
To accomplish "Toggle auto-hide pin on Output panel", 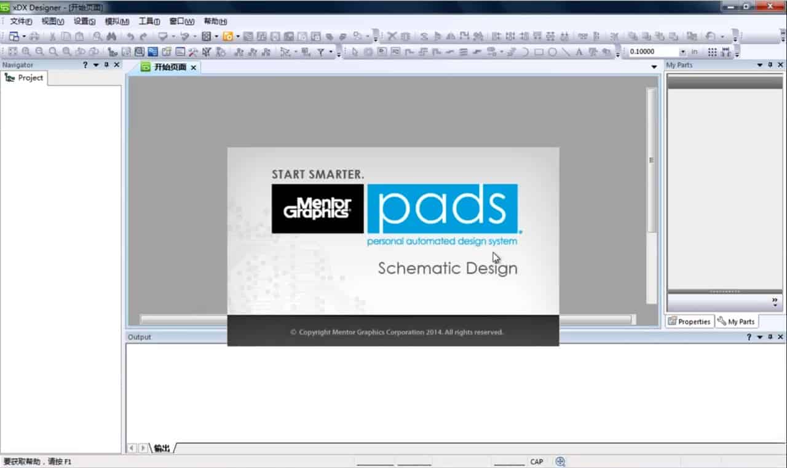I will pyautogui.click(x=770, y=337).
